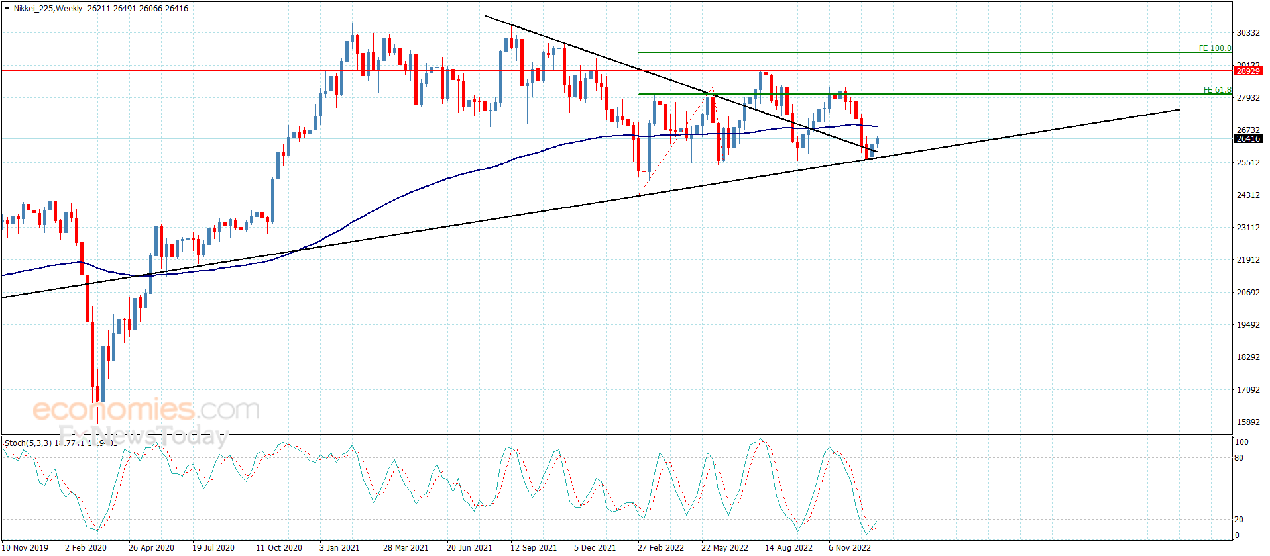Click the FE 61.8 Fibonacci label

tap(1217, 90)
